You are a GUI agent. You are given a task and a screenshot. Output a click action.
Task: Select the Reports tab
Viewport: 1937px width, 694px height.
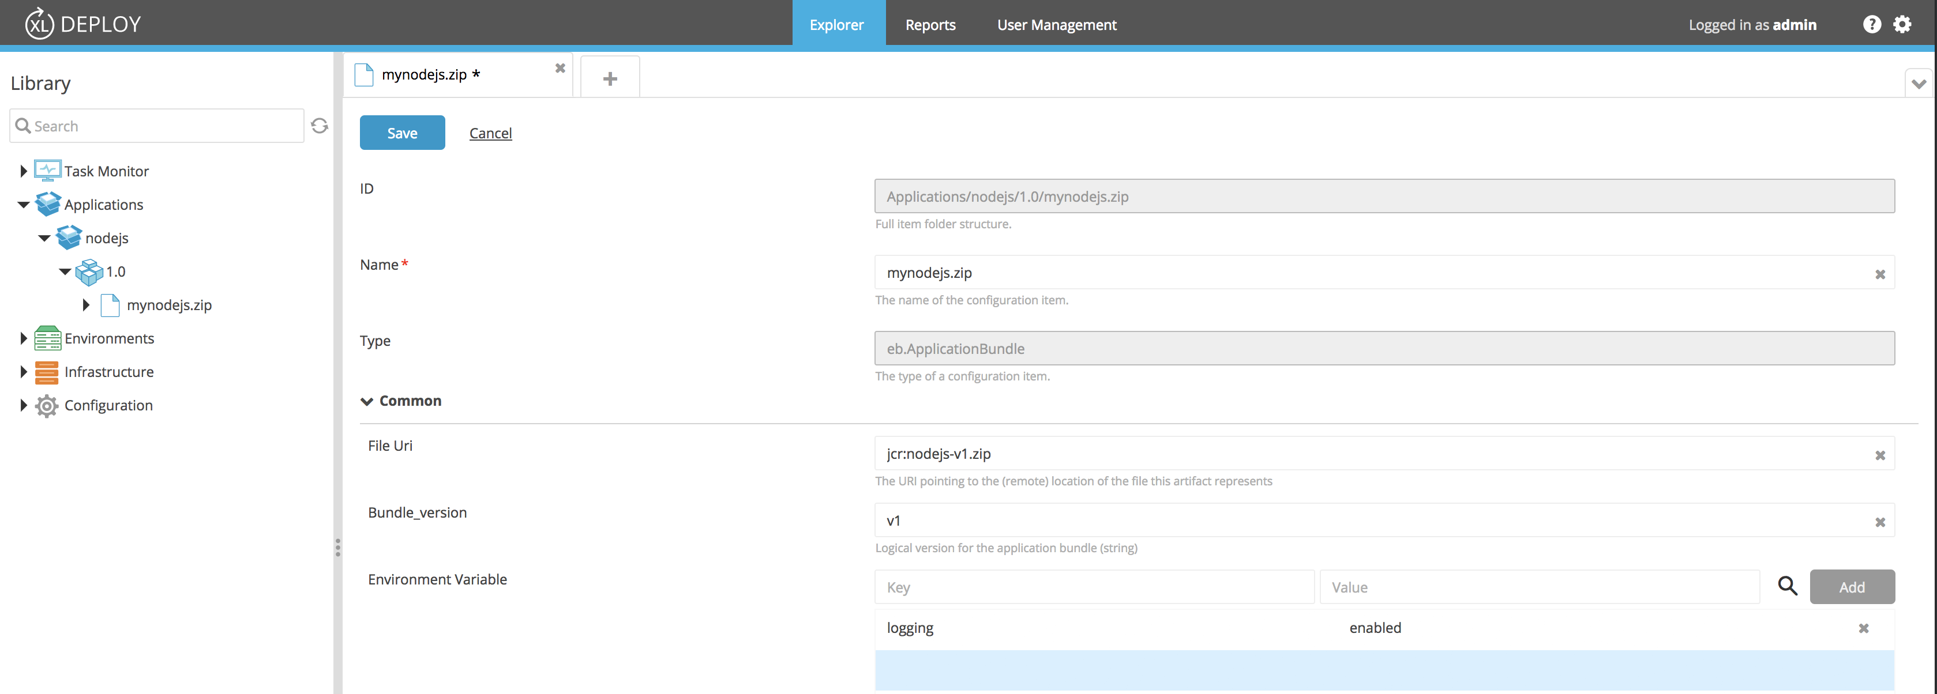[x=930, y=24]
